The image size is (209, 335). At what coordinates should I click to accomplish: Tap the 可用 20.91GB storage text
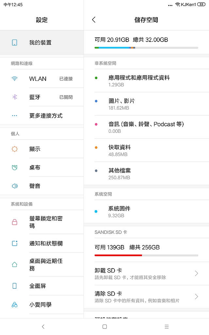(112, 40)
